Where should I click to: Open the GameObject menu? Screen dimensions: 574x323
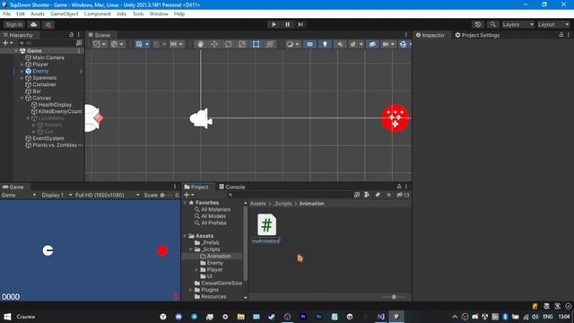pyautogui.click(x=65, y=14)
